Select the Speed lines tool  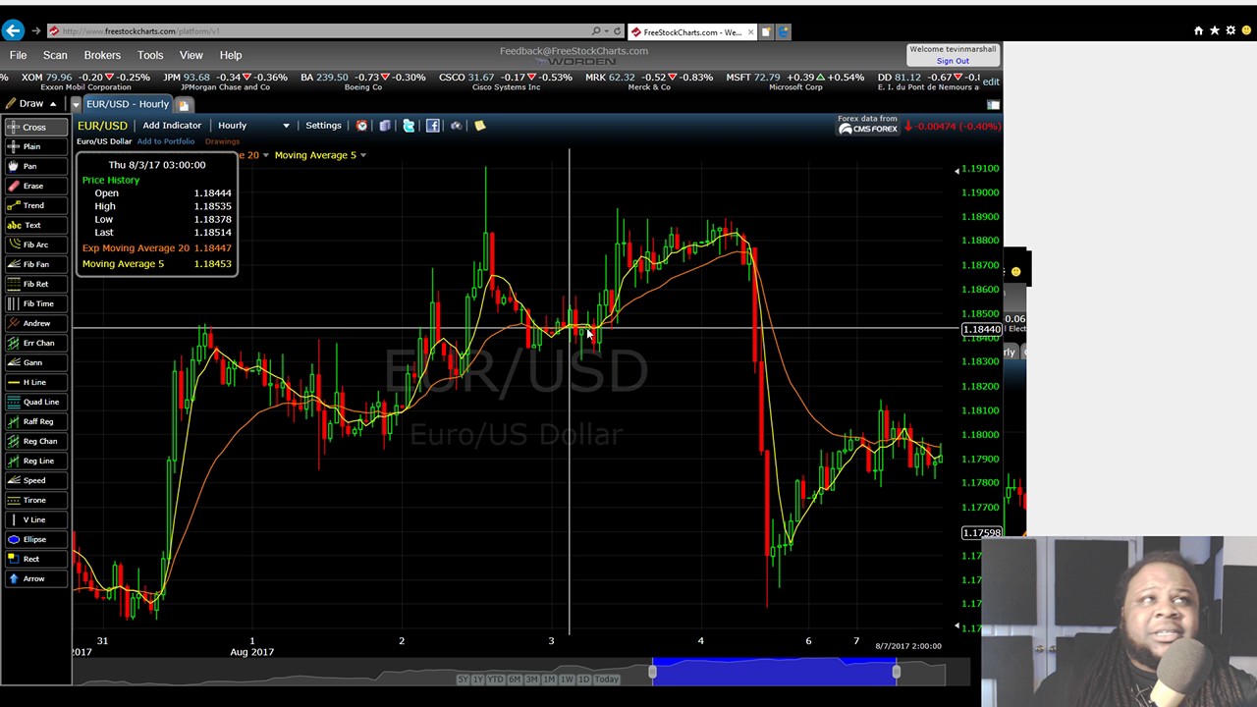(35, 480)
